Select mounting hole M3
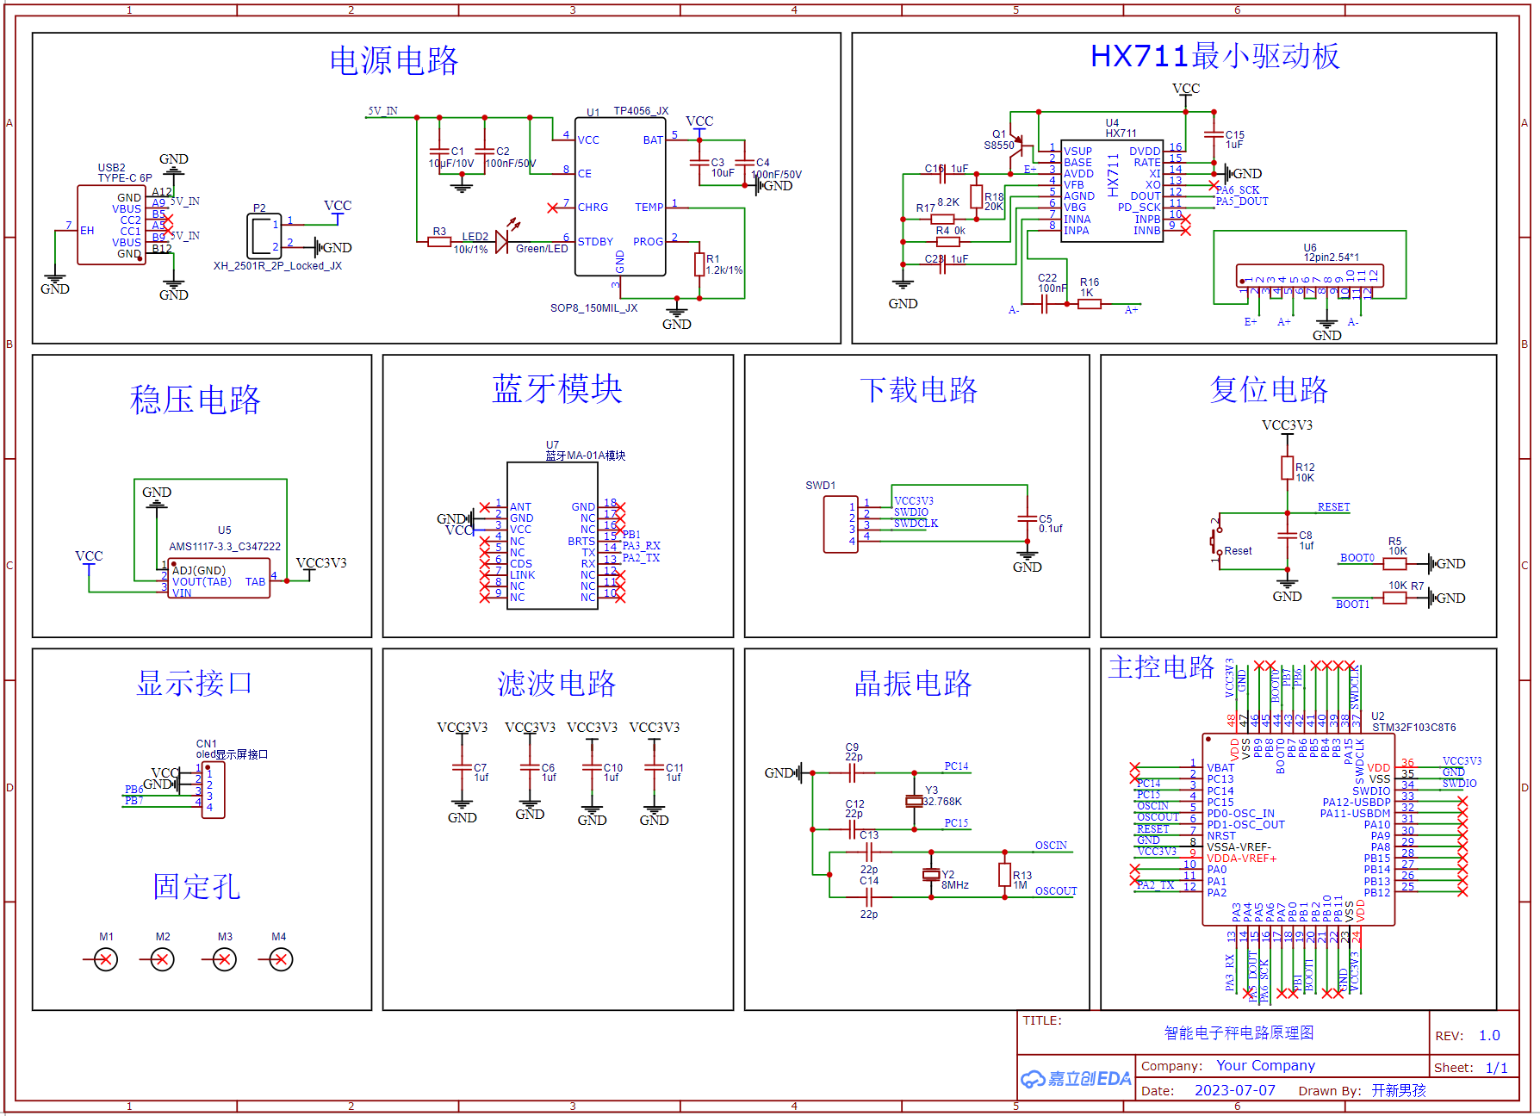 pyautogui.click(x=224, y=959)
